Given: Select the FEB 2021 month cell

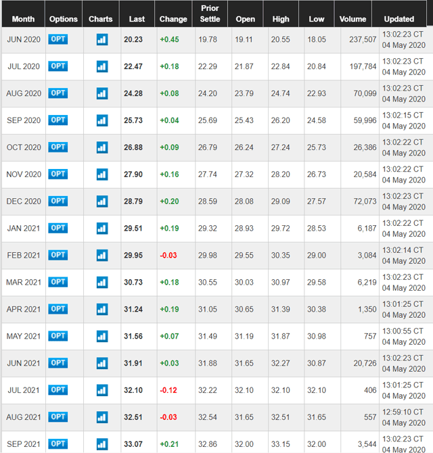Looking at the screenshot, I should [24, 256].
